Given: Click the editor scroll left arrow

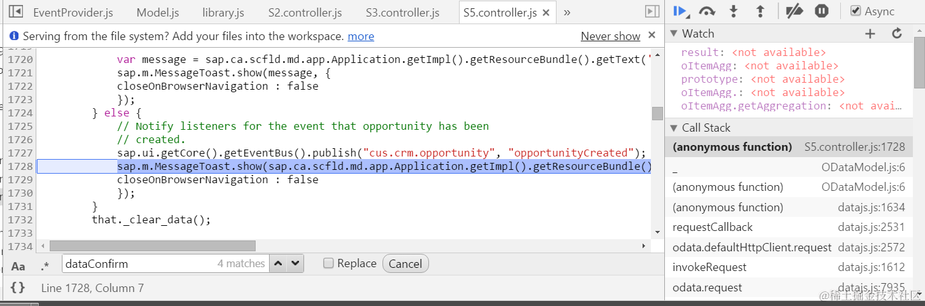Looking at the screenshot, I should tap(43, 246).
